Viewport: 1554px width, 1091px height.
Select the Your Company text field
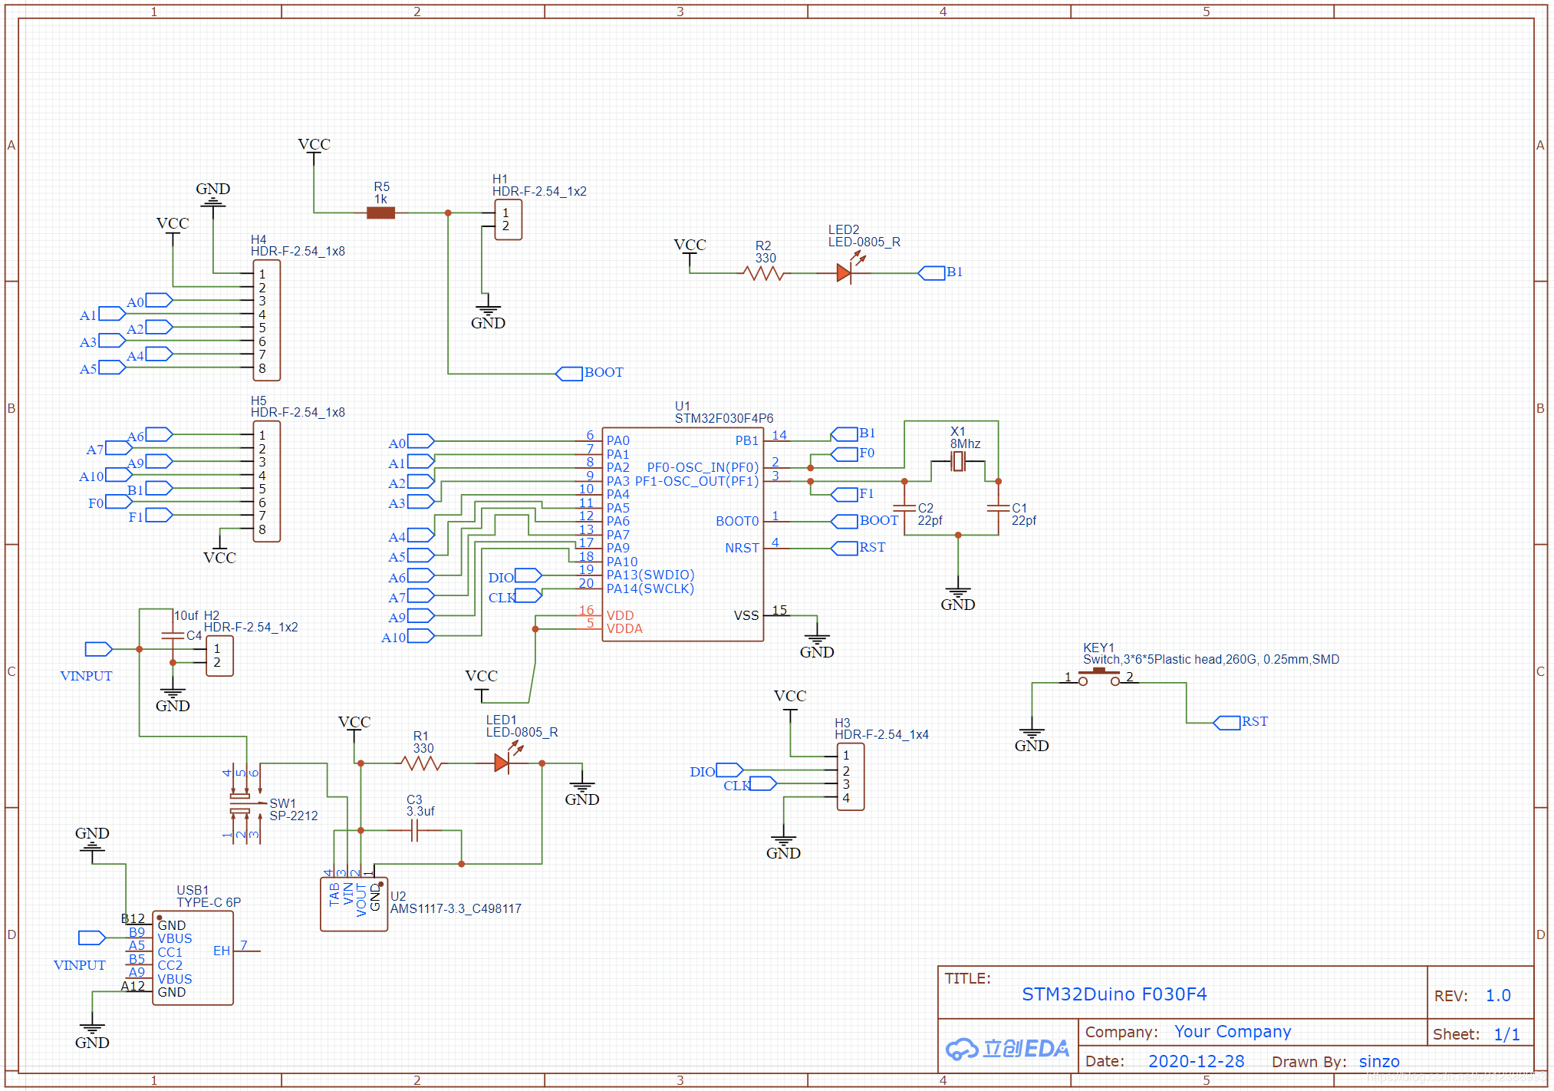(x=1232, y=1031)
